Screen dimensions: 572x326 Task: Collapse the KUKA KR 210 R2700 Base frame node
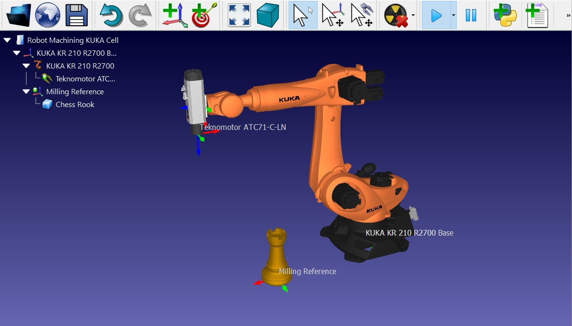(x=17, y=53)
